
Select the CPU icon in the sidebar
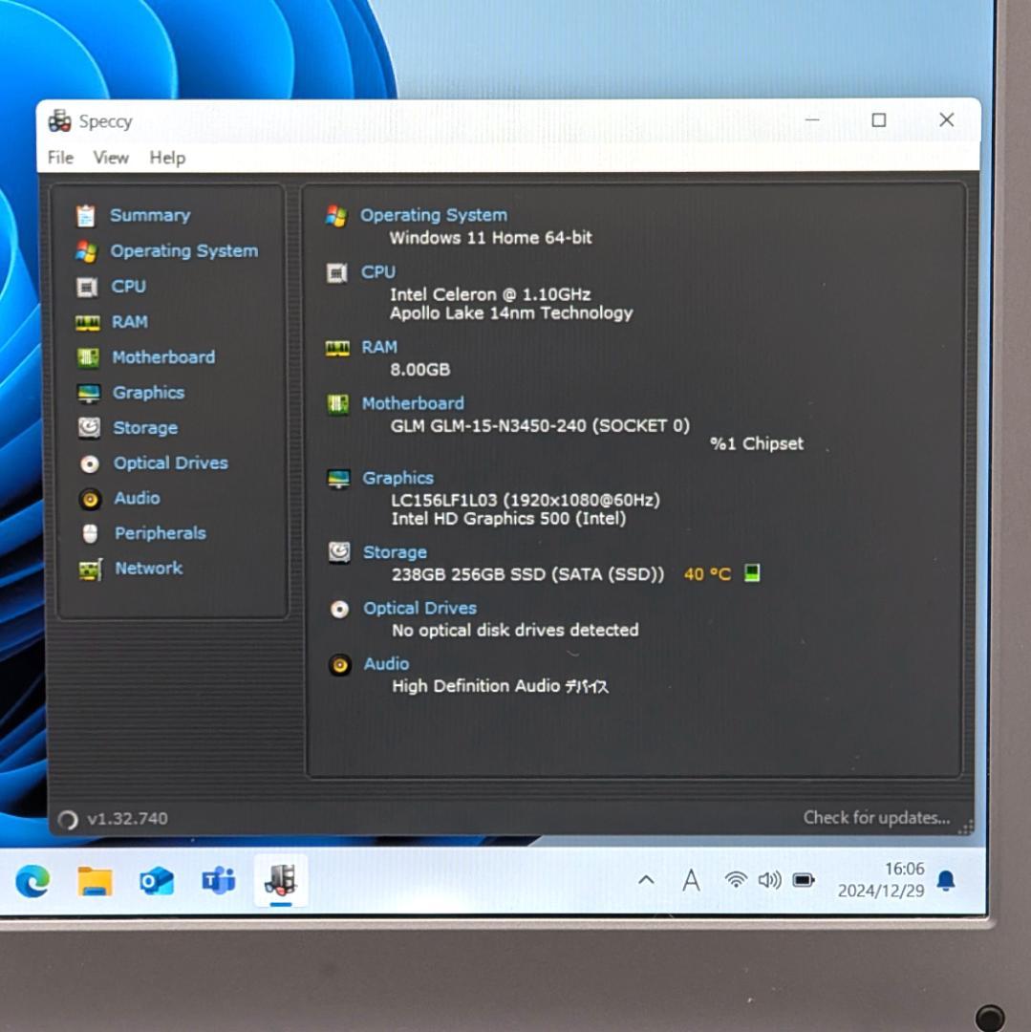[89, 286]
